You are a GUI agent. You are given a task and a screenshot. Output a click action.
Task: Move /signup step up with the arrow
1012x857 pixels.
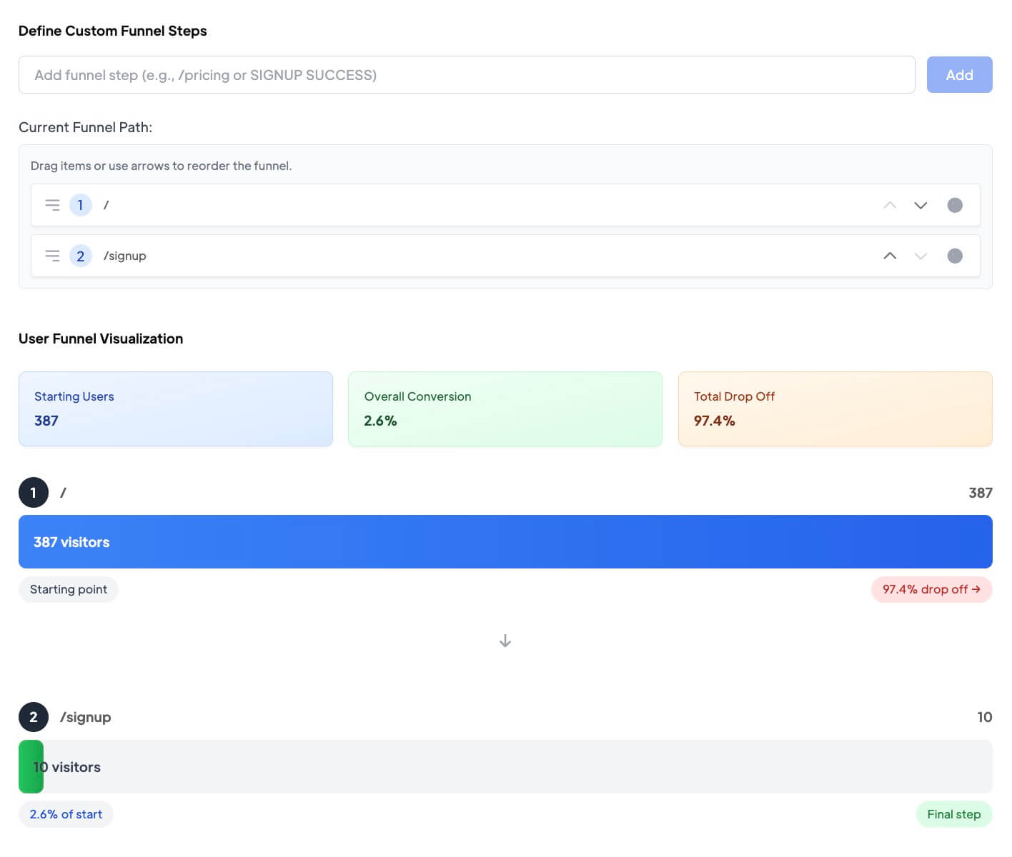[x=890, y=256]
